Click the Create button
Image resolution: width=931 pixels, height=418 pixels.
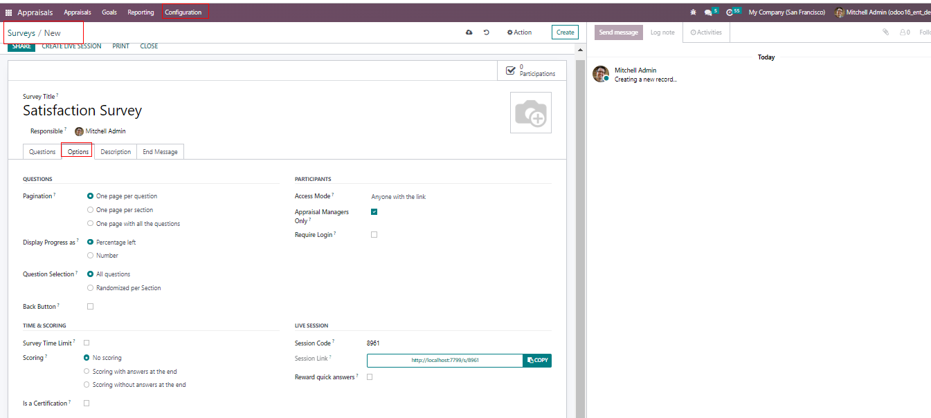pos(565,32)
